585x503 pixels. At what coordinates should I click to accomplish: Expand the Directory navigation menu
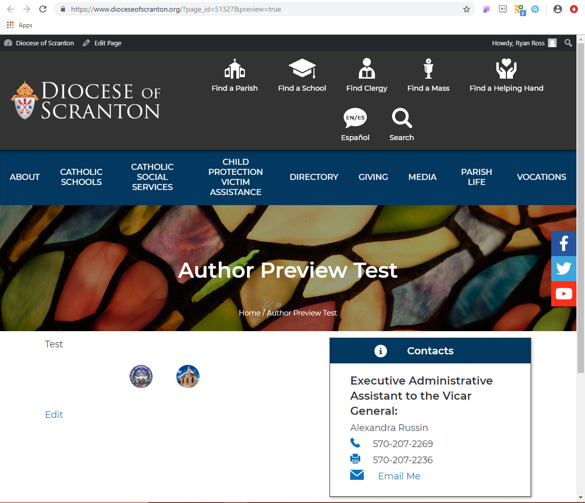[x=314, y=177]
